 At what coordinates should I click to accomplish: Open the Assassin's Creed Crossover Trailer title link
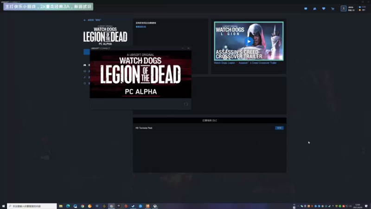point(245,63)
